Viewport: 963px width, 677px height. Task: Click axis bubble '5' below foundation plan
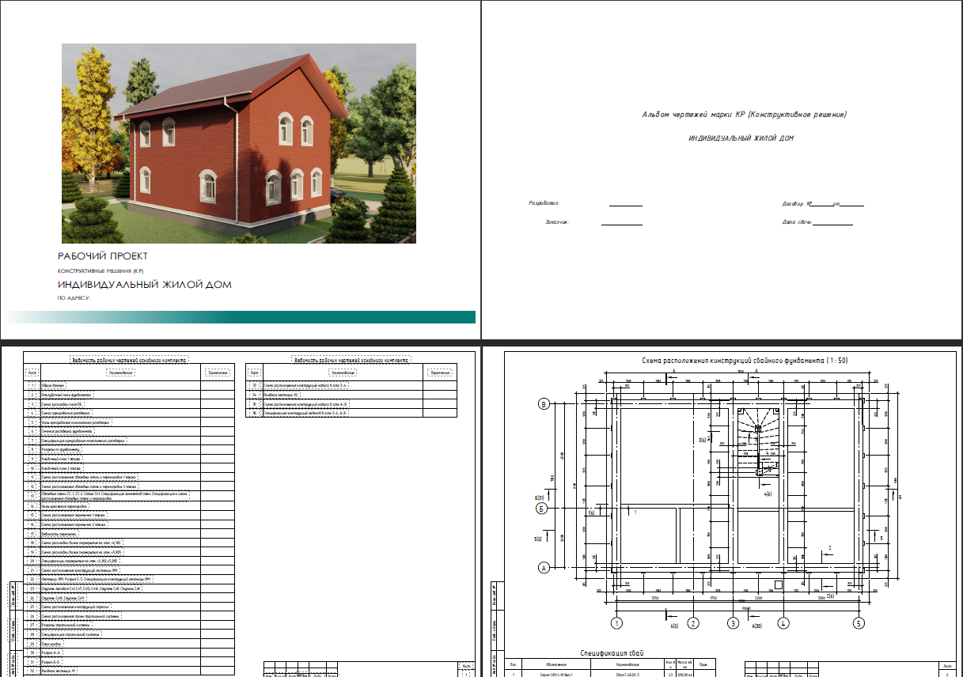859,623
